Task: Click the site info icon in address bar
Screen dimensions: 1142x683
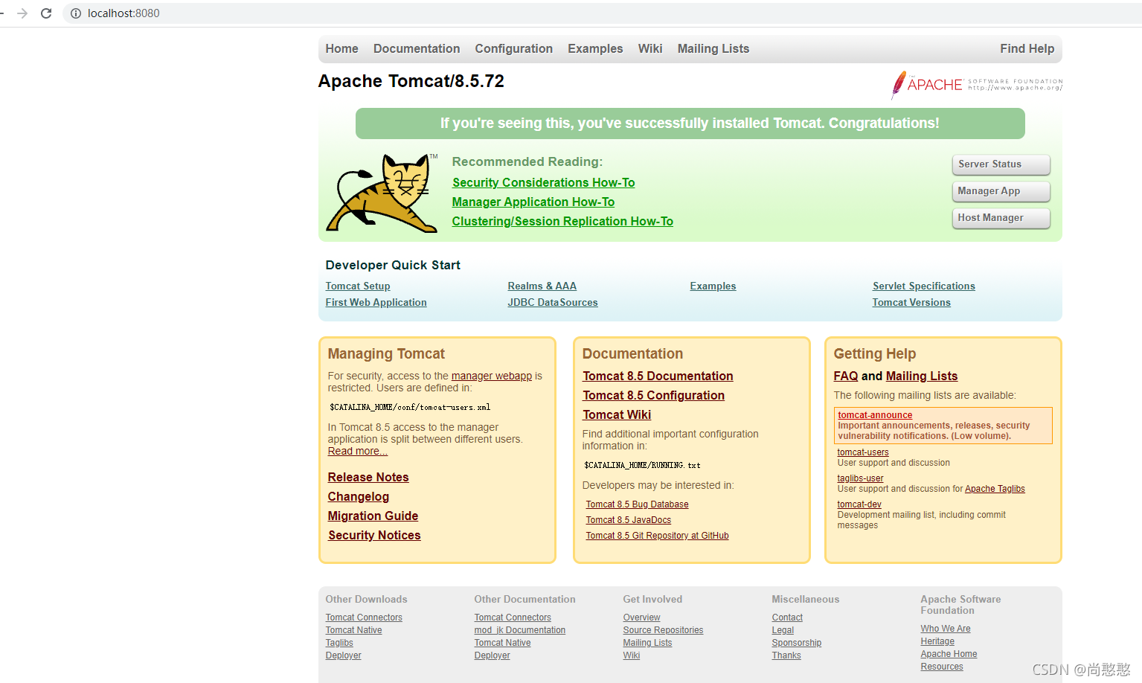Action: point(76,13)
